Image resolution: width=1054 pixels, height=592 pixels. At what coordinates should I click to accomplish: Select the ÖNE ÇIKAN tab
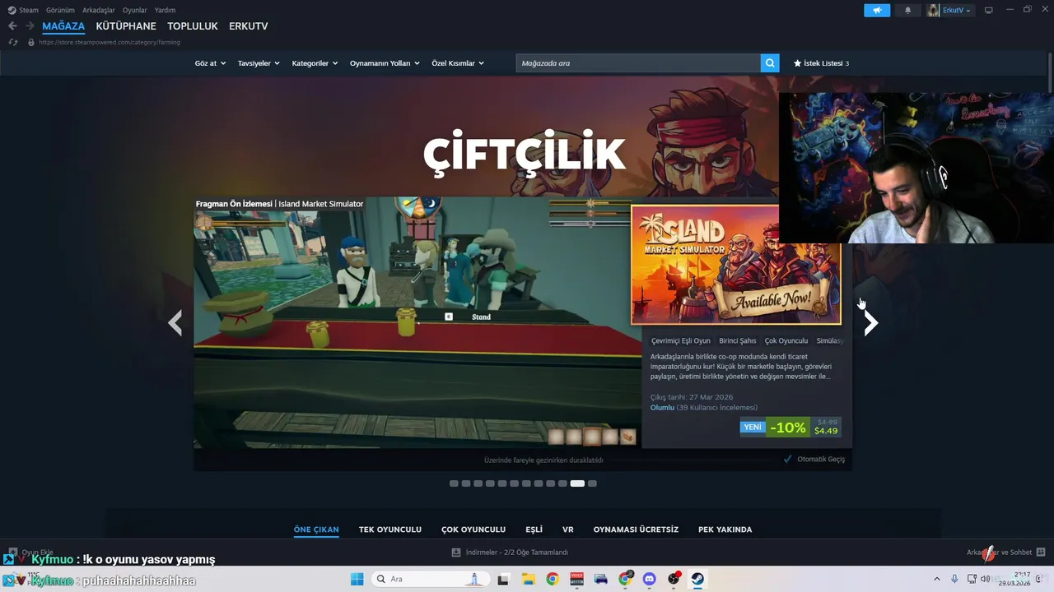316,530
